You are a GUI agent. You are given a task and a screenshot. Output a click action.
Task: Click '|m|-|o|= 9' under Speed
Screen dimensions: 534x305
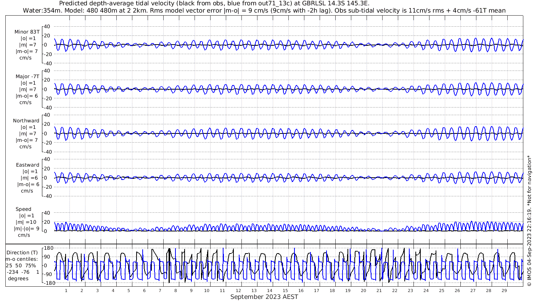pos(26,228)
